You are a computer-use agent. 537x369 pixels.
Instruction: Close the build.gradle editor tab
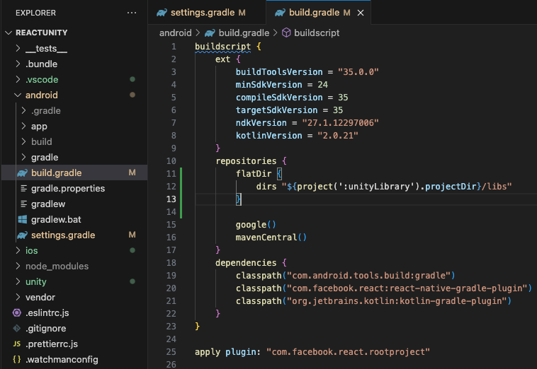click(x=361, y=13)
